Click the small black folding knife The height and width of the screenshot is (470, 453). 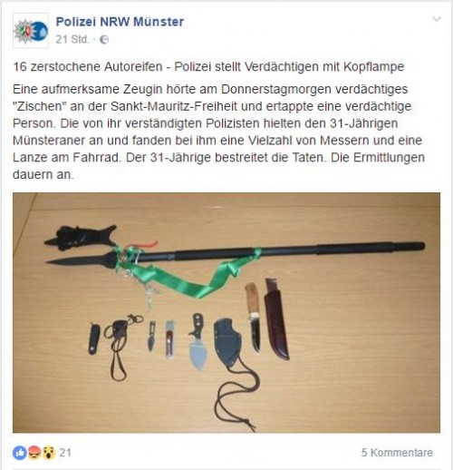(x=94, y=338)
